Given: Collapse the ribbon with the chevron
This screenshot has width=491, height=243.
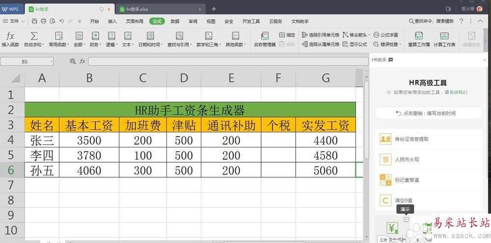Looking at the screenshot, I should click(x=480, y=21).
